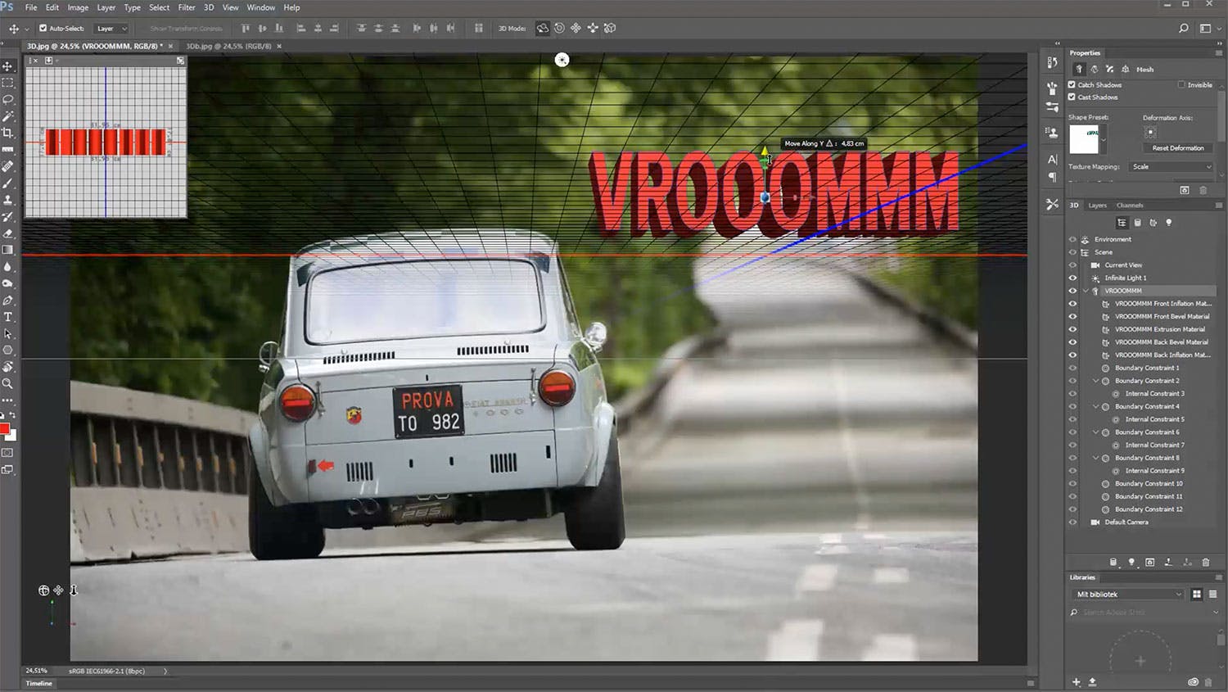Viewport: 1228px width, 692px height.
Task: Hide the Infinite Light 1 item
Action: coord(1072,278)
